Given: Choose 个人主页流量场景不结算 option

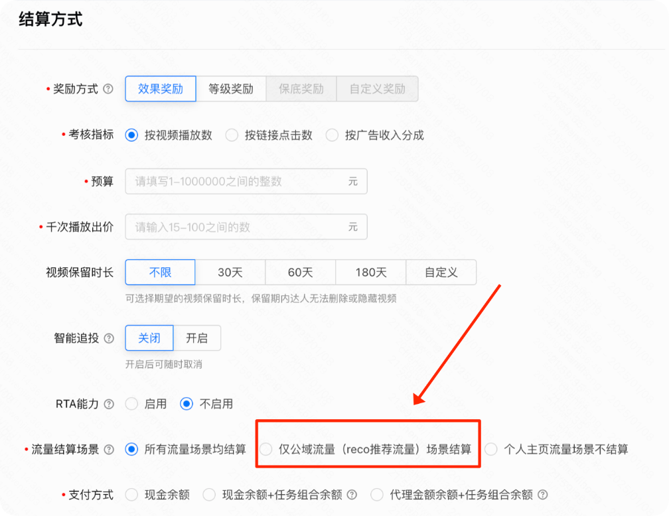Looking at the screenshot, I should pyautogui.click(x=491, y=448).
